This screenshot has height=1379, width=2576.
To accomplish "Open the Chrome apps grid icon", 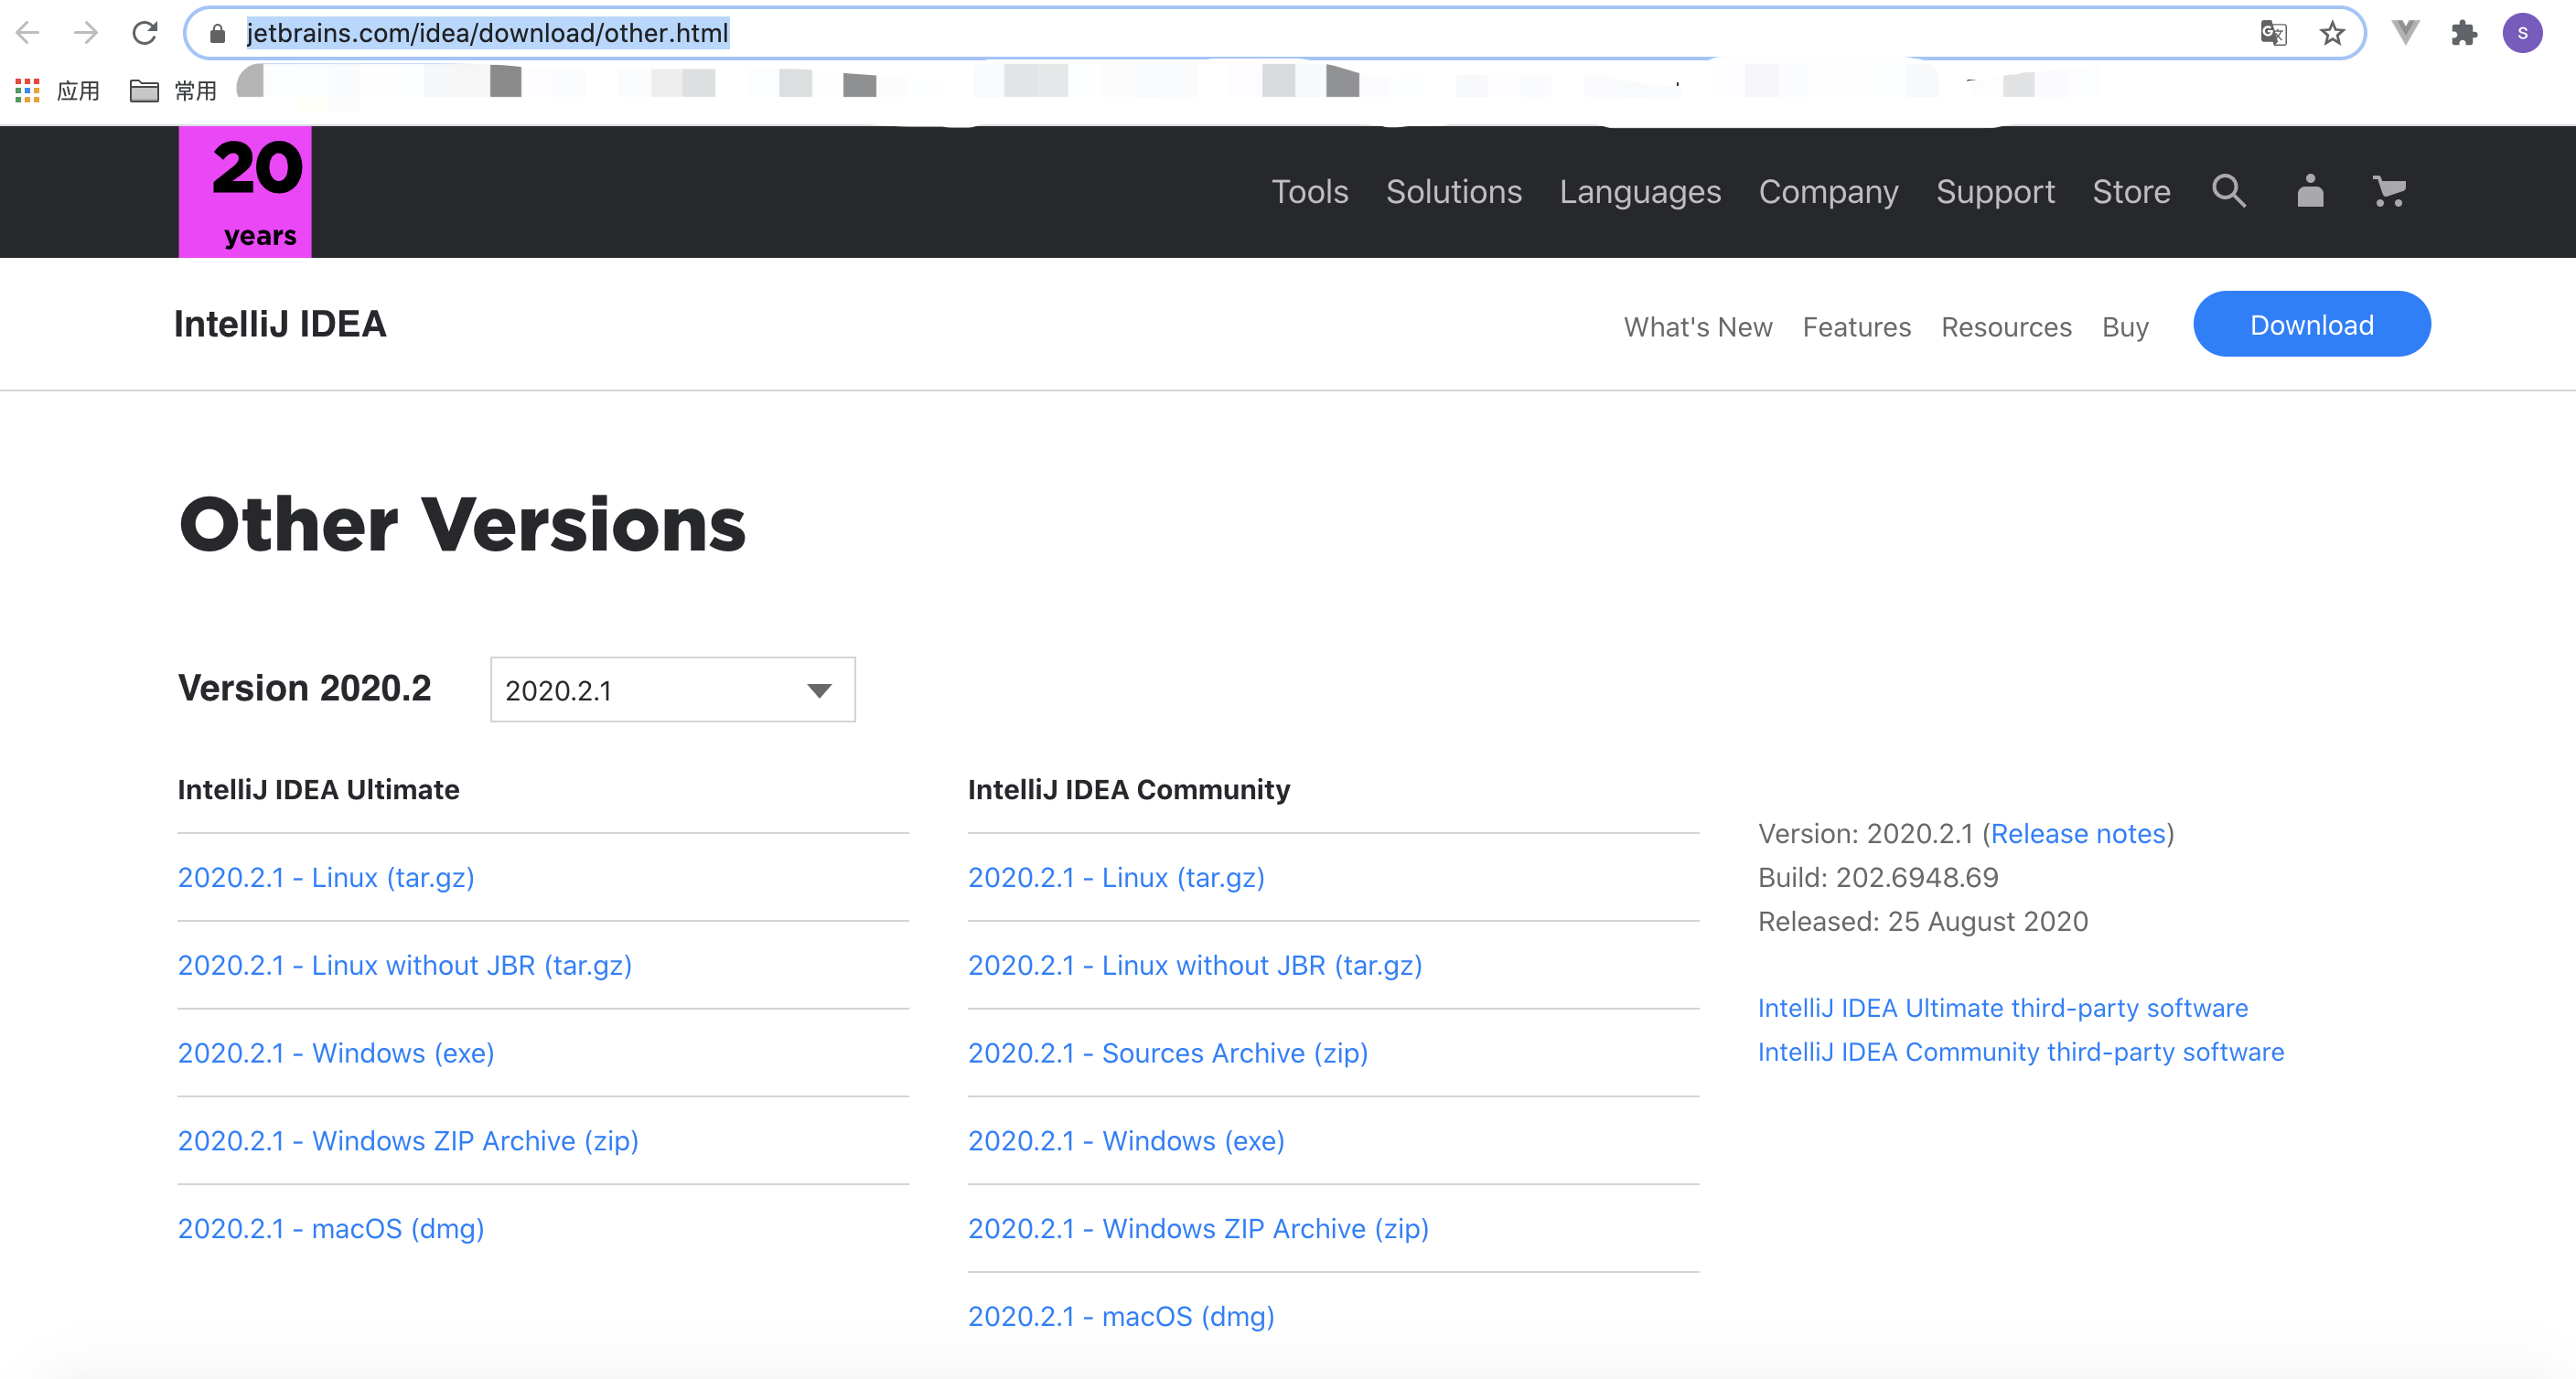I will tap(27, 91).
